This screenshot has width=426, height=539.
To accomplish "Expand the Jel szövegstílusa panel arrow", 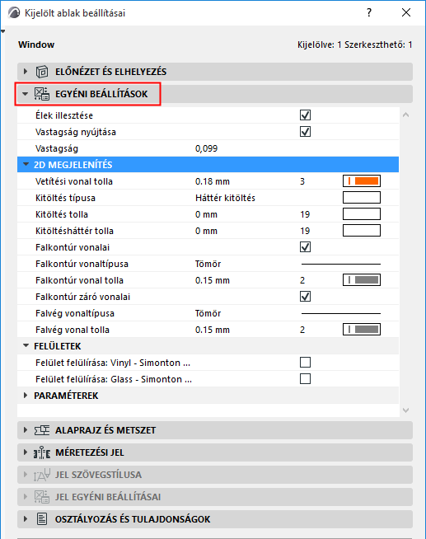I will [26, 475].
